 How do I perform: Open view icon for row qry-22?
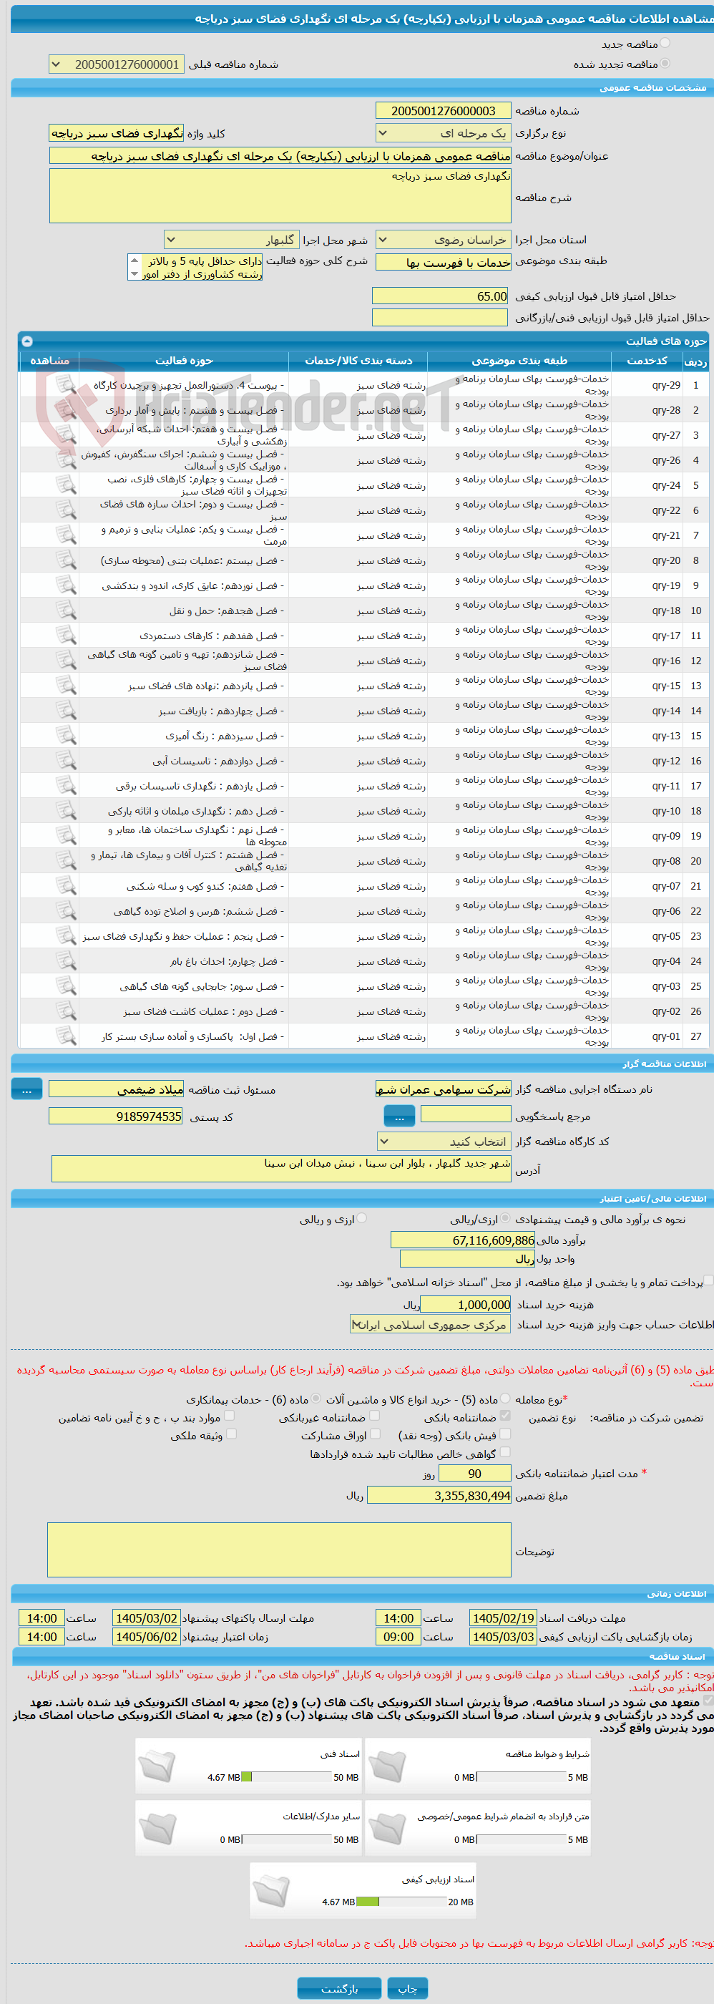point(65,510)
